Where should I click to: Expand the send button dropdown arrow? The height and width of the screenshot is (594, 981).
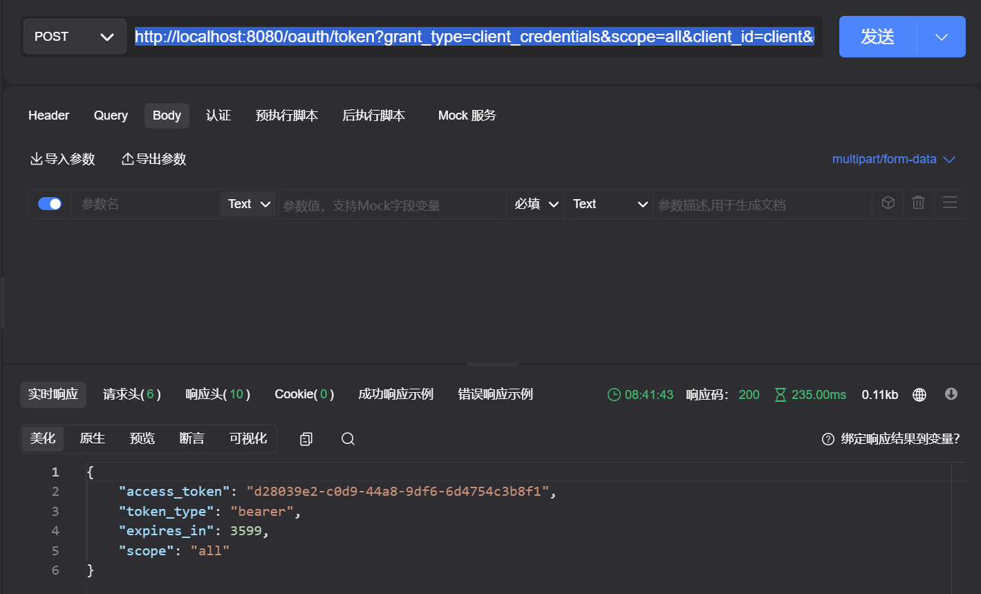941,37
